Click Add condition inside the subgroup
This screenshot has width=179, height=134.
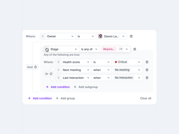(x=58, y=87)
